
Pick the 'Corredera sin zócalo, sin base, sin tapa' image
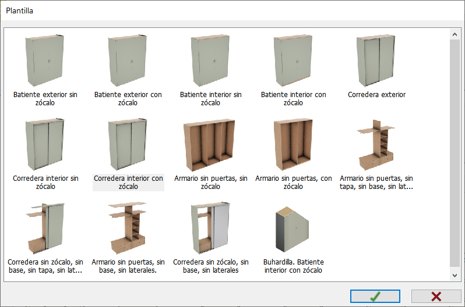(46, 229)
